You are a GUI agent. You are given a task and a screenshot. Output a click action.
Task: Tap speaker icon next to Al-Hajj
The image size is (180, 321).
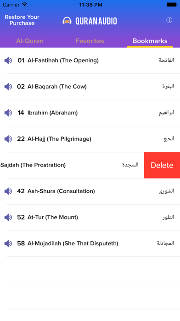coord(8,139)
